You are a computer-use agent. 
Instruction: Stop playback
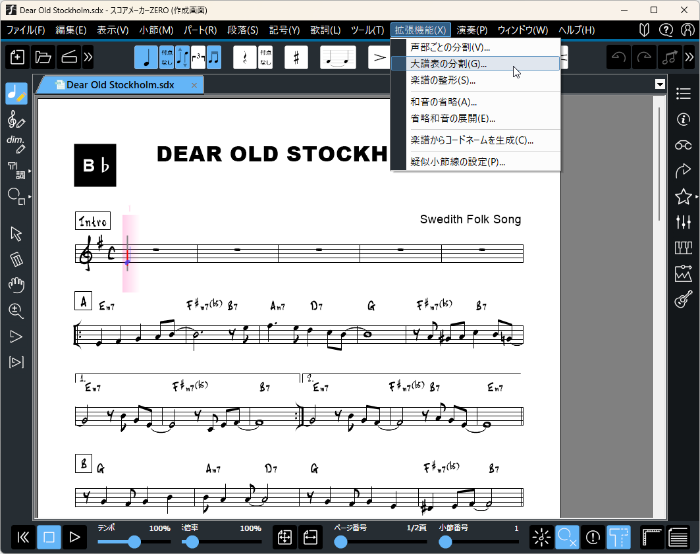pos(49,537)
